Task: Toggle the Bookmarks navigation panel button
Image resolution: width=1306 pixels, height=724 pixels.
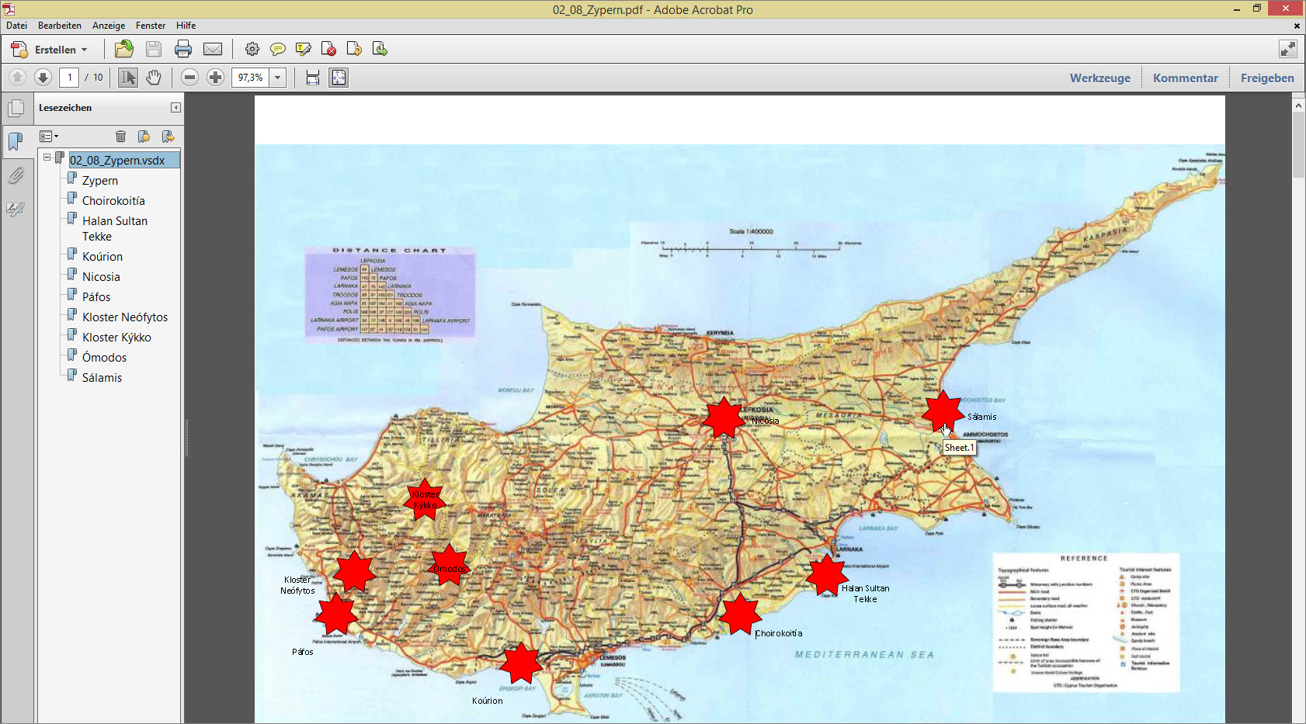Action: point(16,141)
